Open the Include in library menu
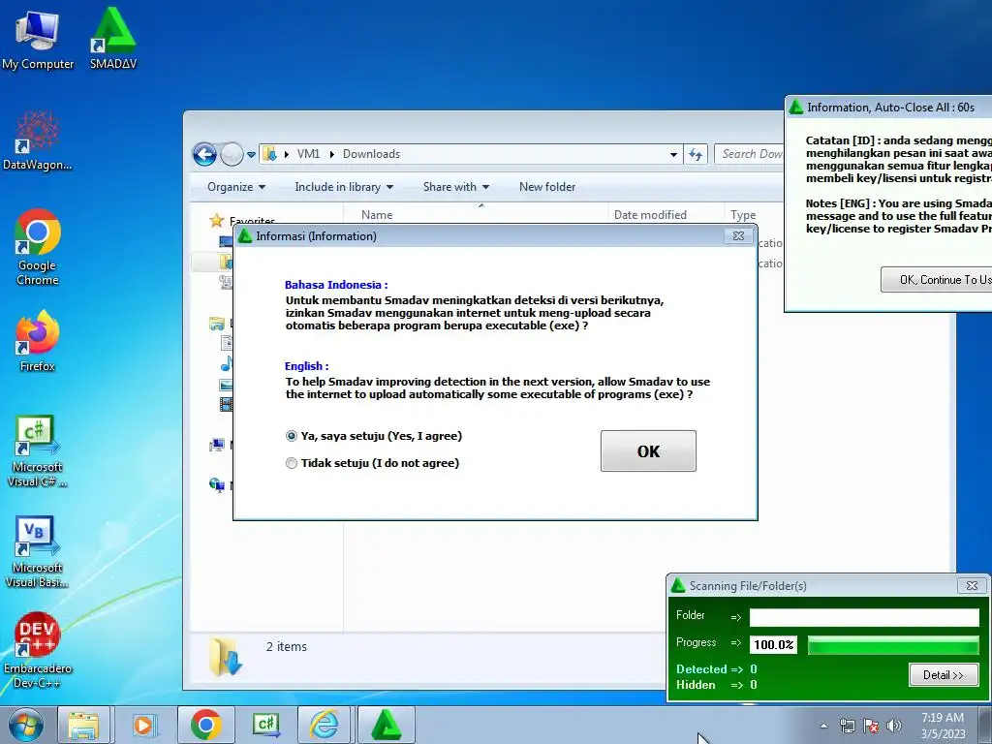The image size is (992, 744). pos(344,187)
